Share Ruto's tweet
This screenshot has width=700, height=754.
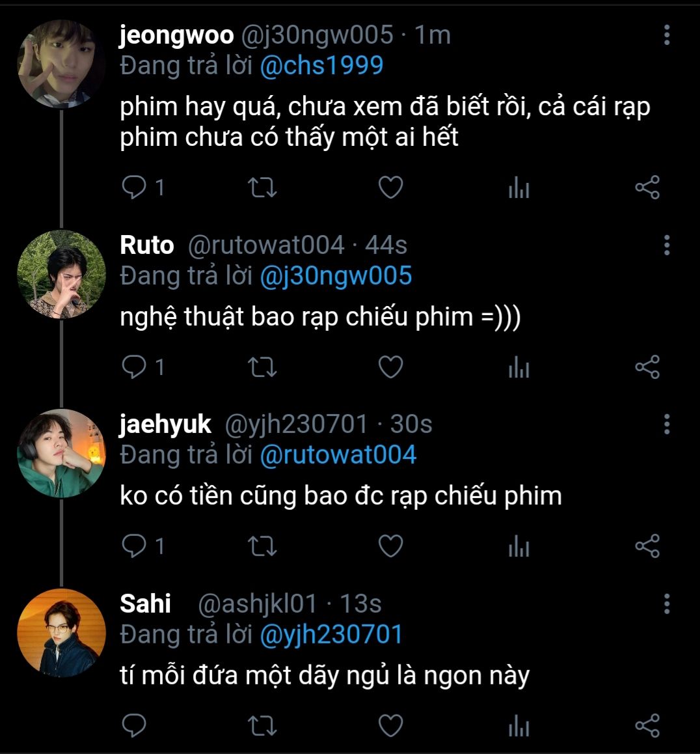pos(647,367)
